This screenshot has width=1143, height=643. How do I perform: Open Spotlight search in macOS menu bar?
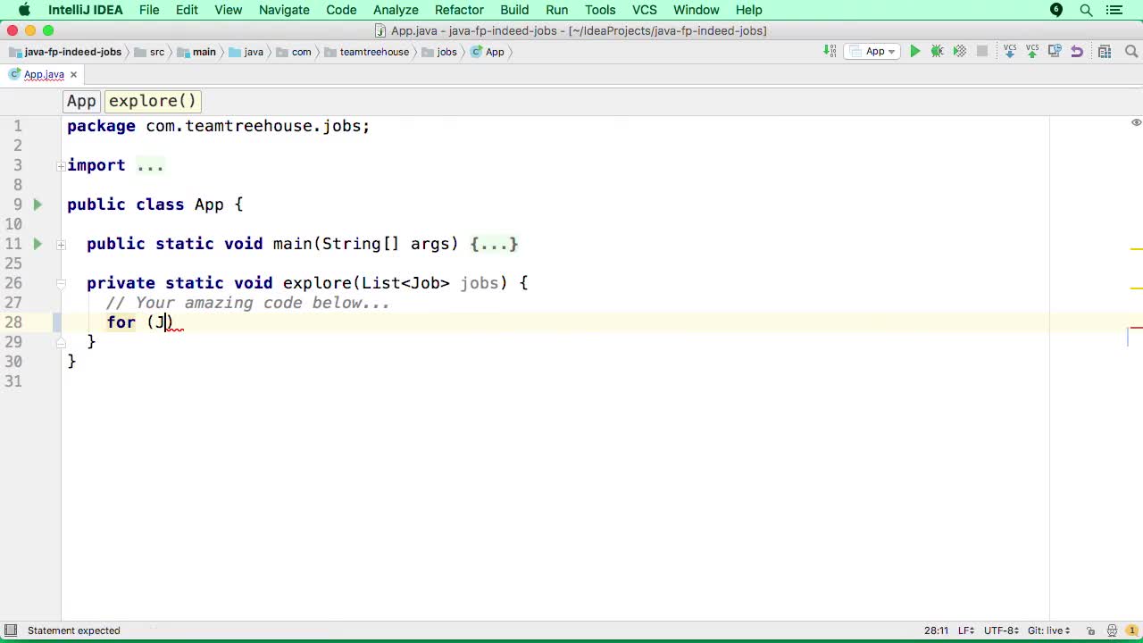pyautogui.click(x=1086, y=10)
